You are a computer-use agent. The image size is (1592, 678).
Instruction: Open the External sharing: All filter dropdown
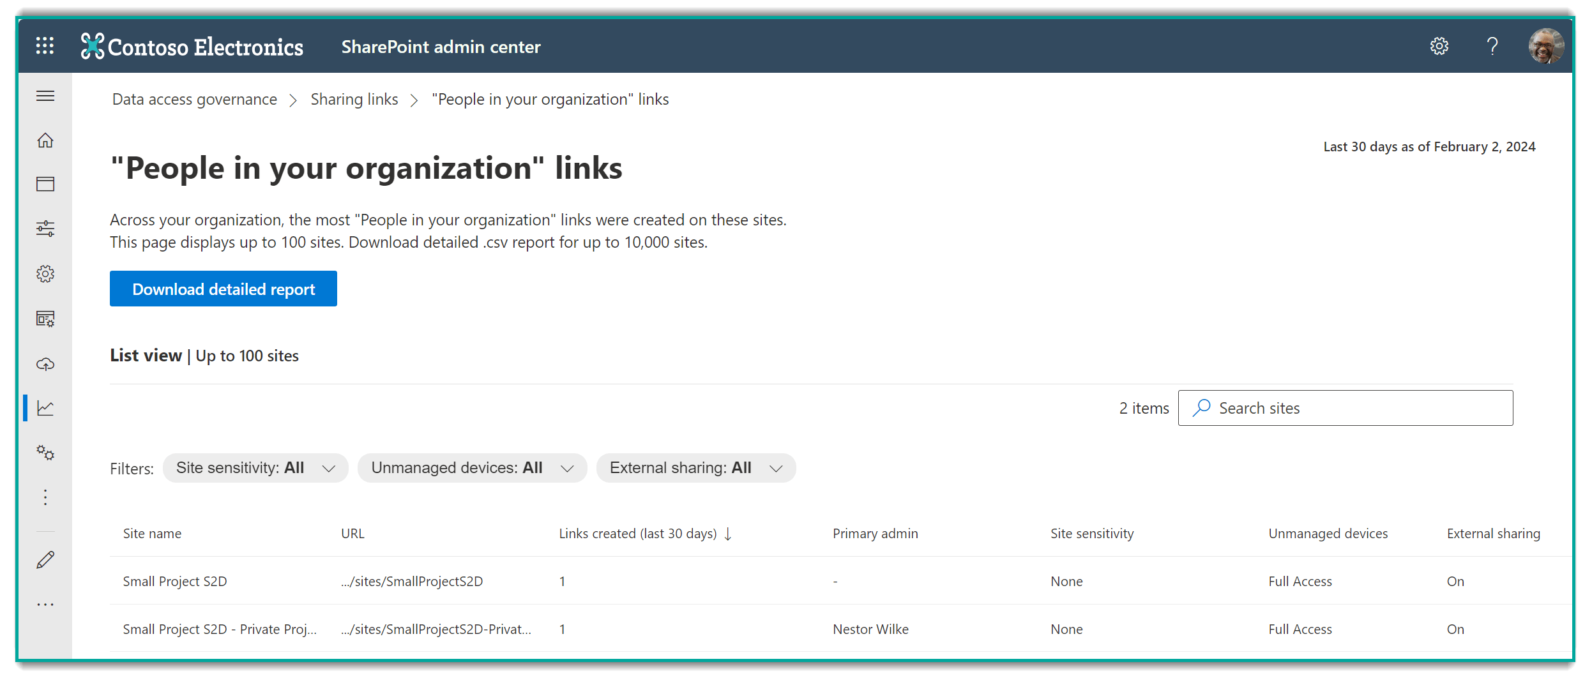point(695,467)
